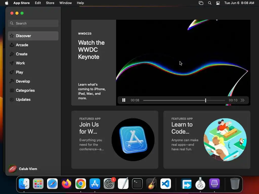Launch Firefox from the Dock
Viewport: 259px width, 194px height.
(67, 184)
